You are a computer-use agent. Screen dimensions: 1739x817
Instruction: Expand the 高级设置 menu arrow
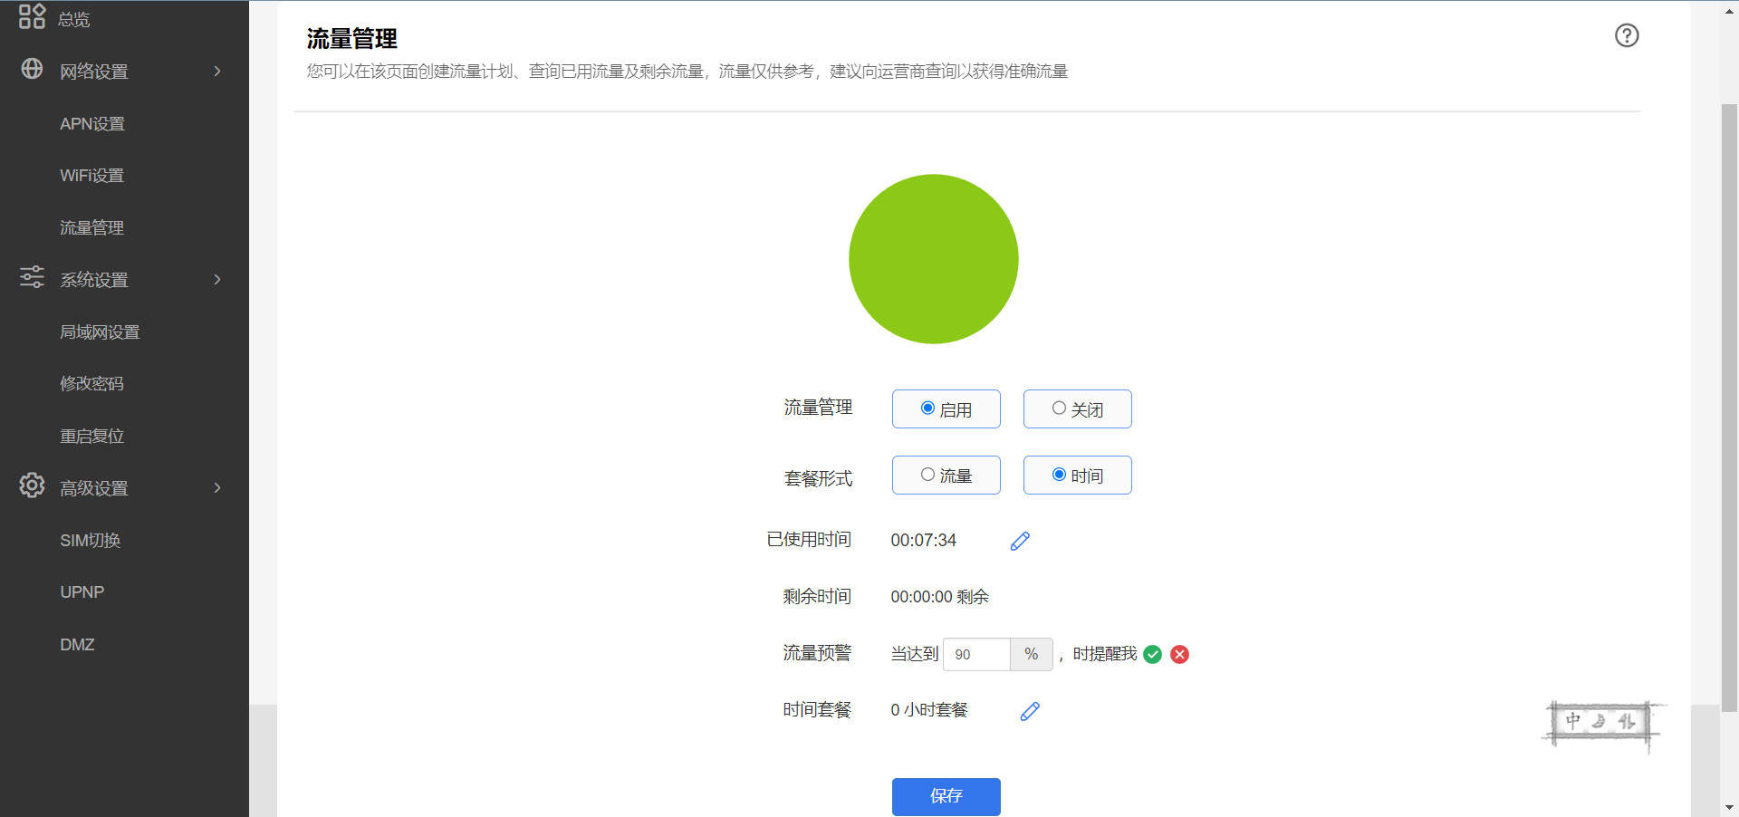(217, 487)
